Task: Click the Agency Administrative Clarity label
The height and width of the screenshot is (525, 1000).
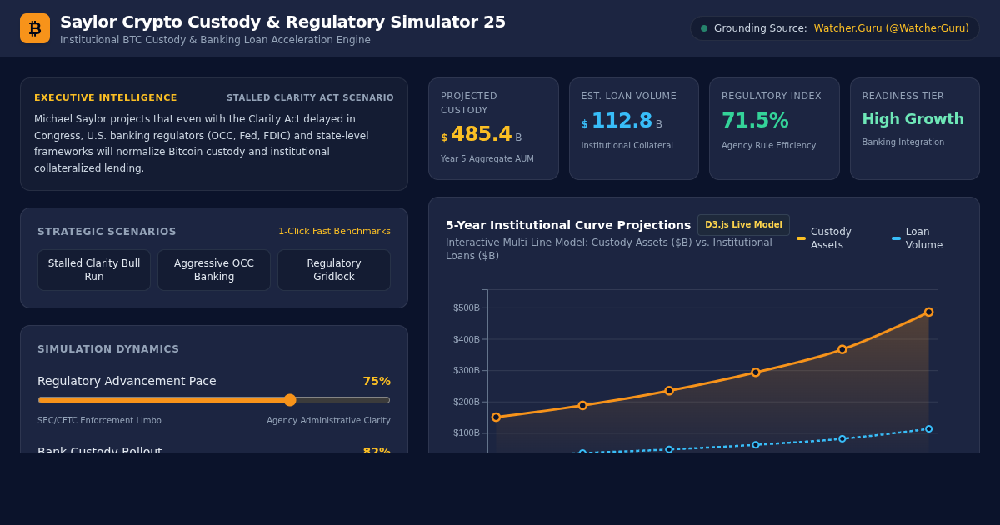Action: (328, 421)
